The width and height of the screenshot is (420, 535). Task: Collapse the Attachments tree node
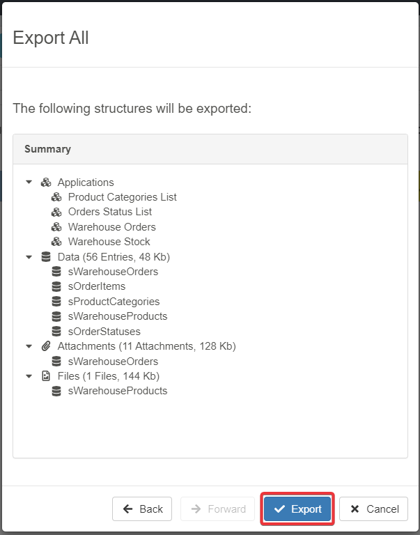pos(29,346)
